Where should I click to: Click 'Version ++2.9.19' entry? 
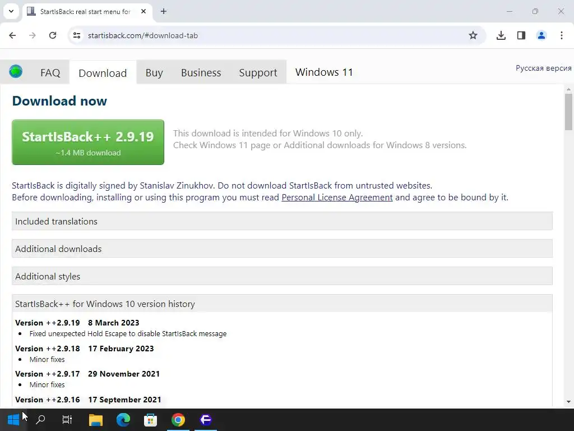48,323
